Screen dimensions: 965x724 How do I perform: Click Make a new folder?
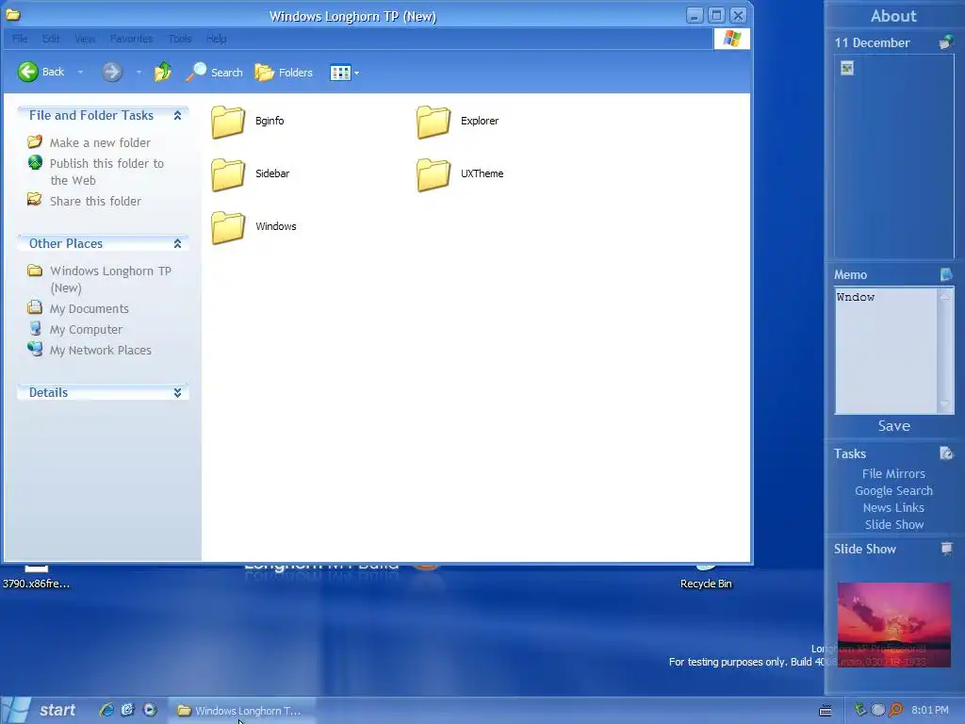[90, 142]
